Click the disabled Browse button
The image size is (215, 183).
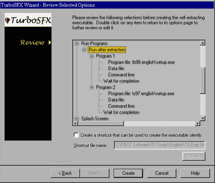194,156
